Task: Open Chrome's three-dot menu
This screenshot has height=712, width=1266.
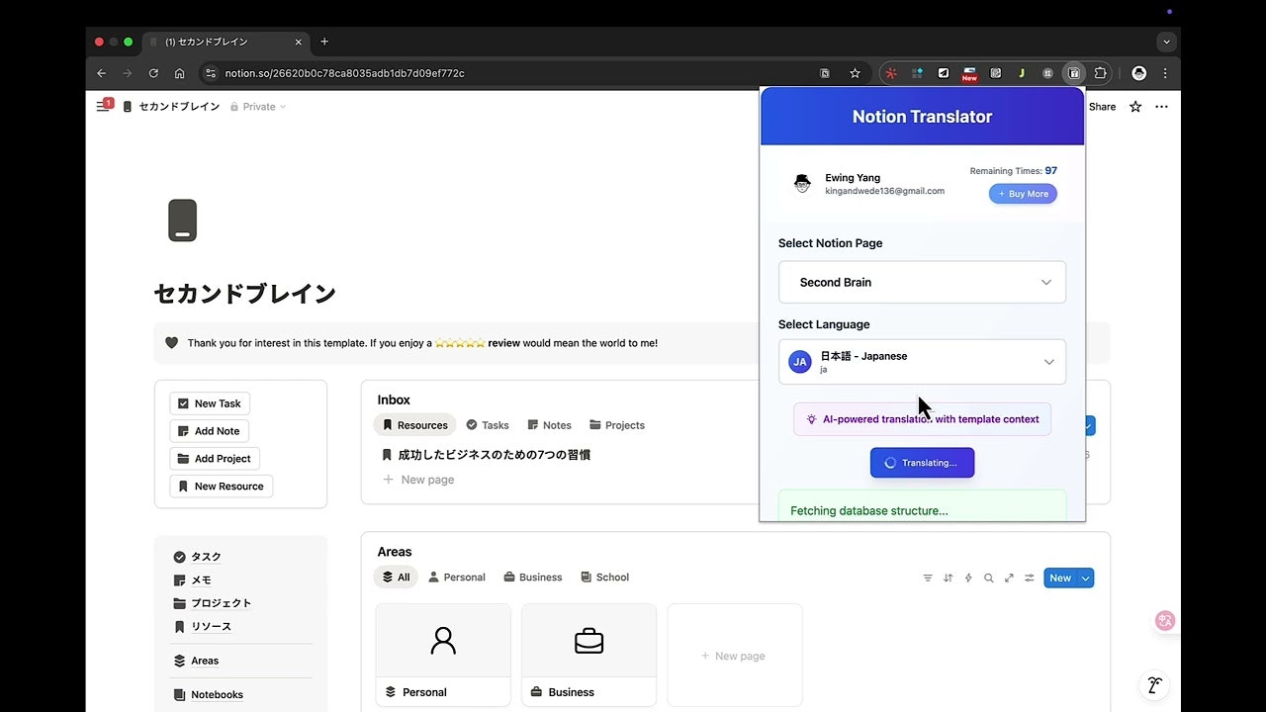Action: pyautogui.click(x=1165, y=73)
